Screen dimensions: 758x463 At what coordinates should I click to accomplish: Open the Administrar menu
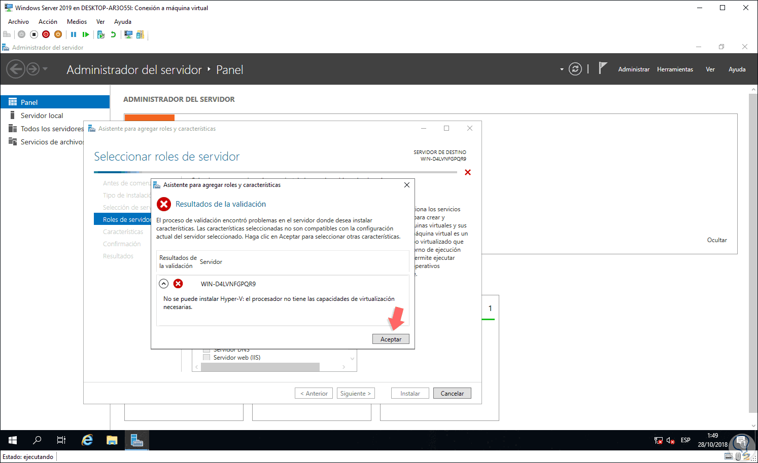pos(634,69)
